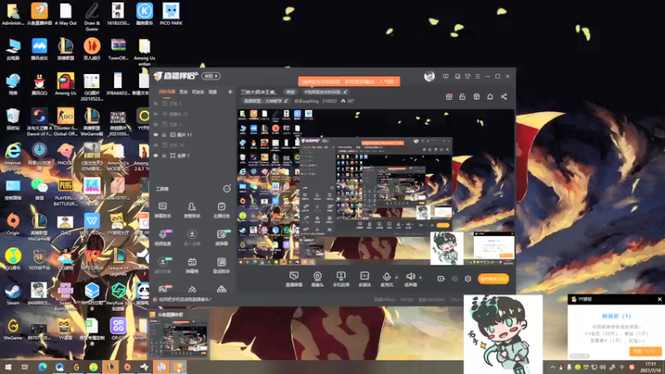Click the orange tag suggestion tooltip banner
665x374 pixels.
(348, 81)
